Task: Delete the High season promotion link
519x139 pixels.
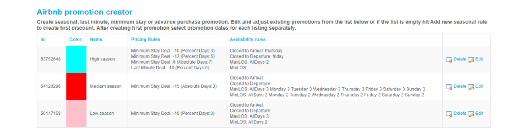Action: point(460,59)
